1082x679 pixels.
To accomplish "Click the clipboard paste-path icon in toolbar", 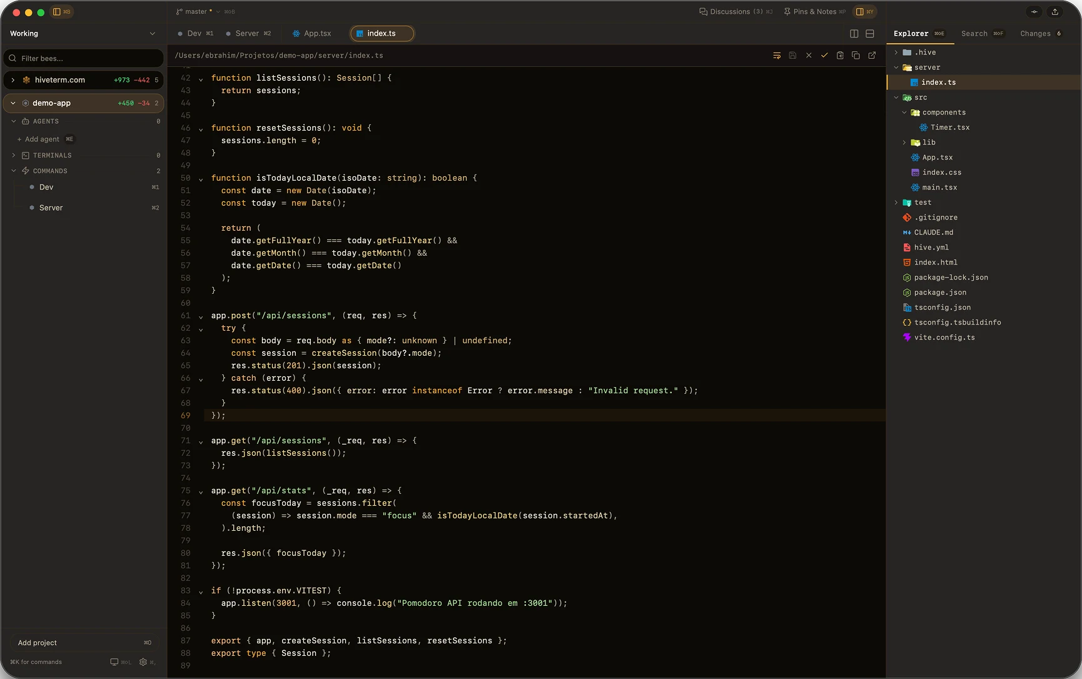I will 840,56.
